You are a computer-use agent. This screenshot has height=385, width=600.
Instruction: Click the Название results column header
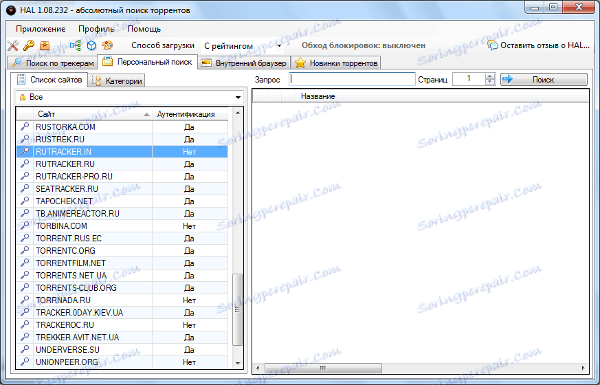coord(318,96)
